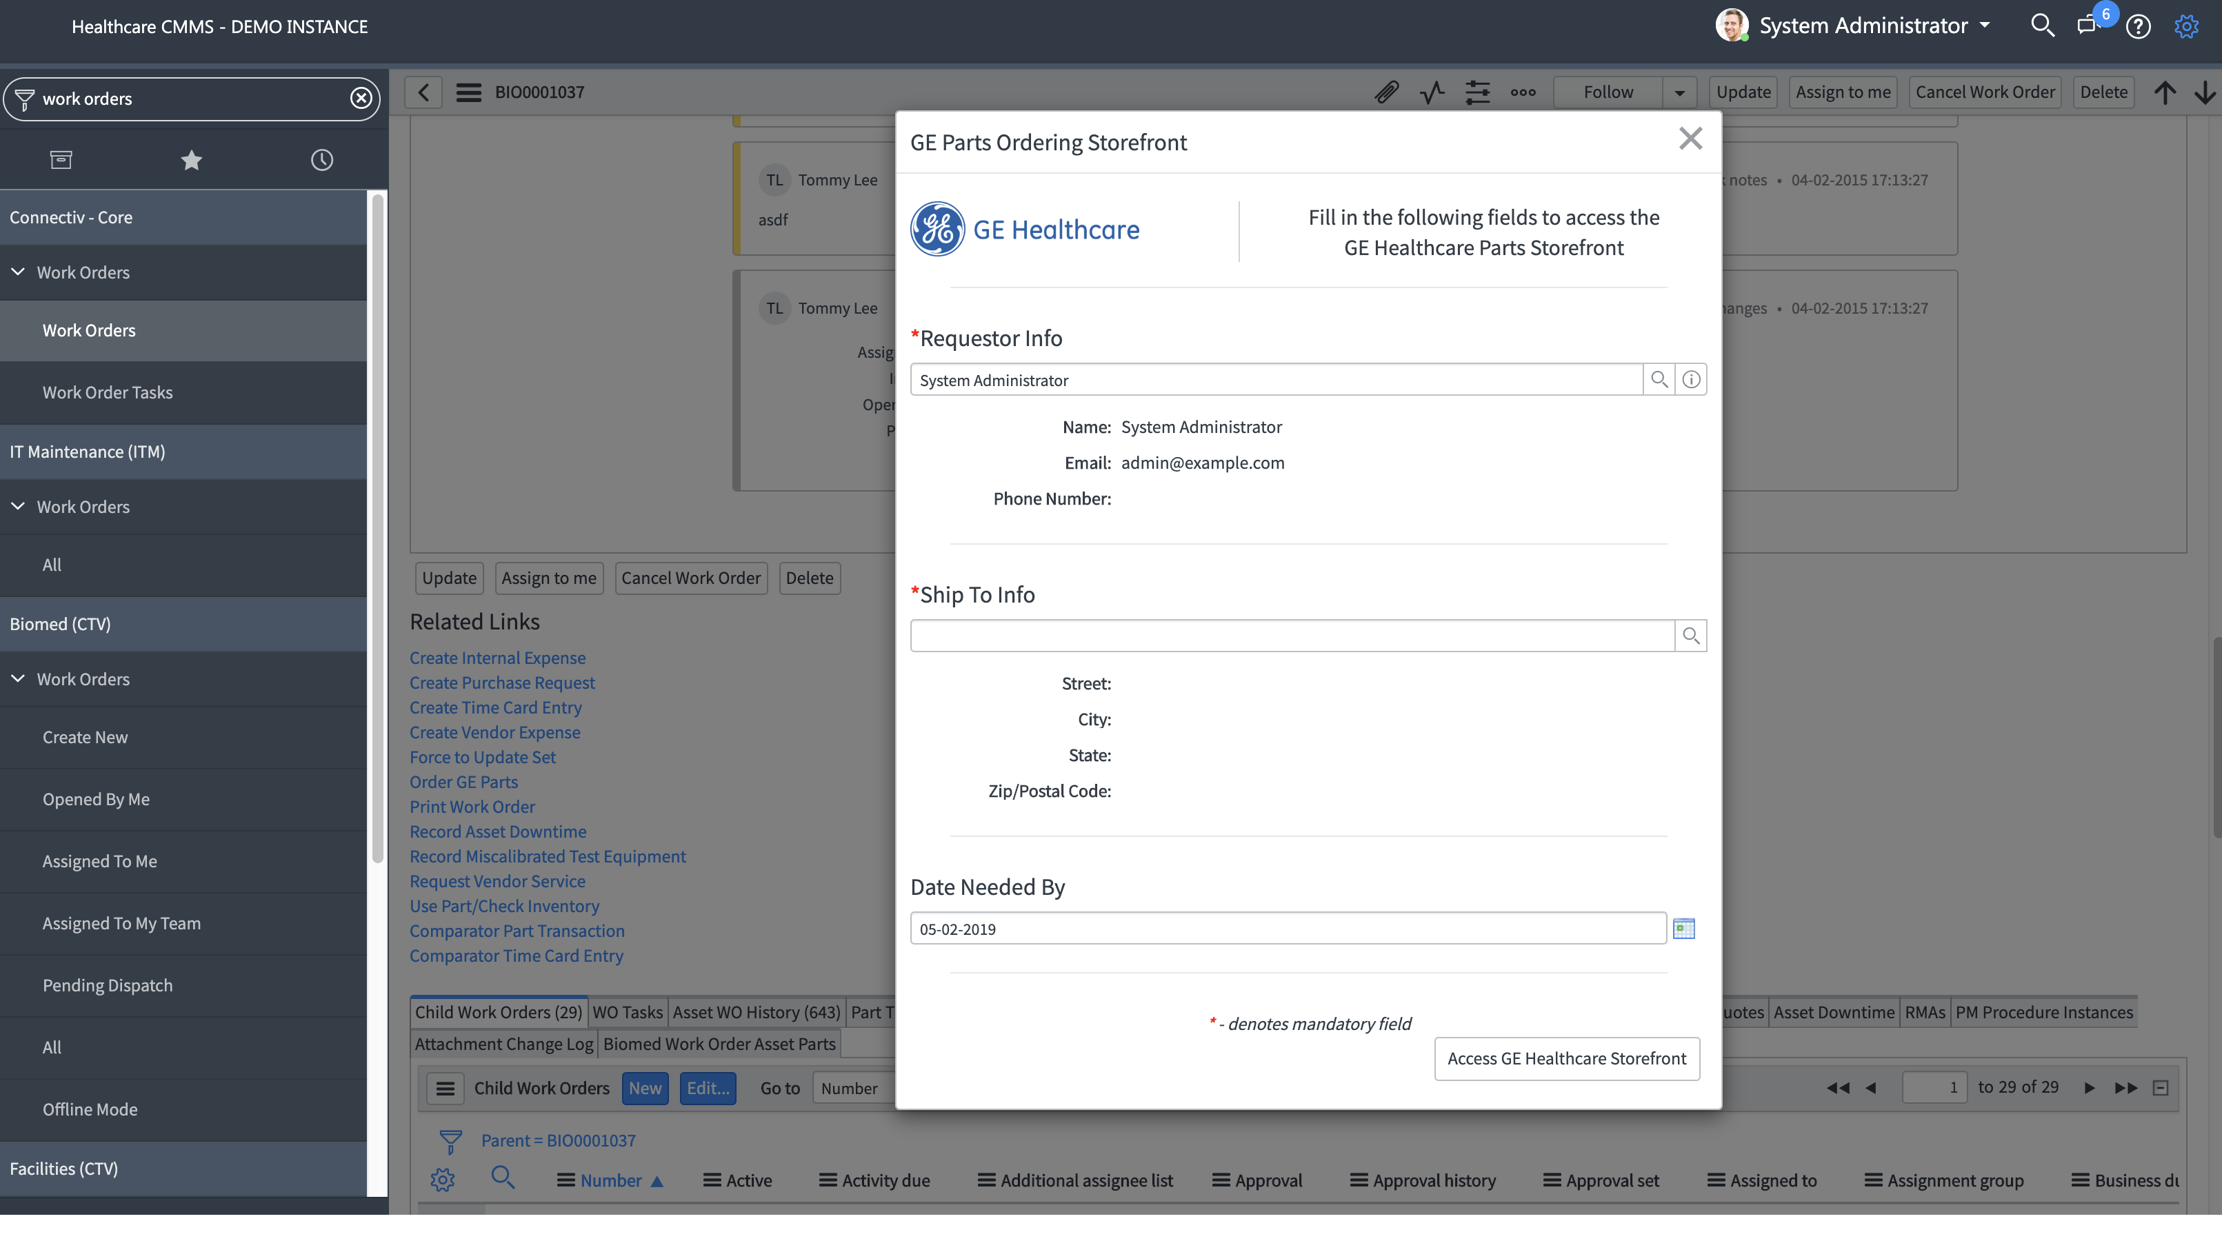Click the Ship To Info lookup magnifier icon

click(x=1690, y=636)
